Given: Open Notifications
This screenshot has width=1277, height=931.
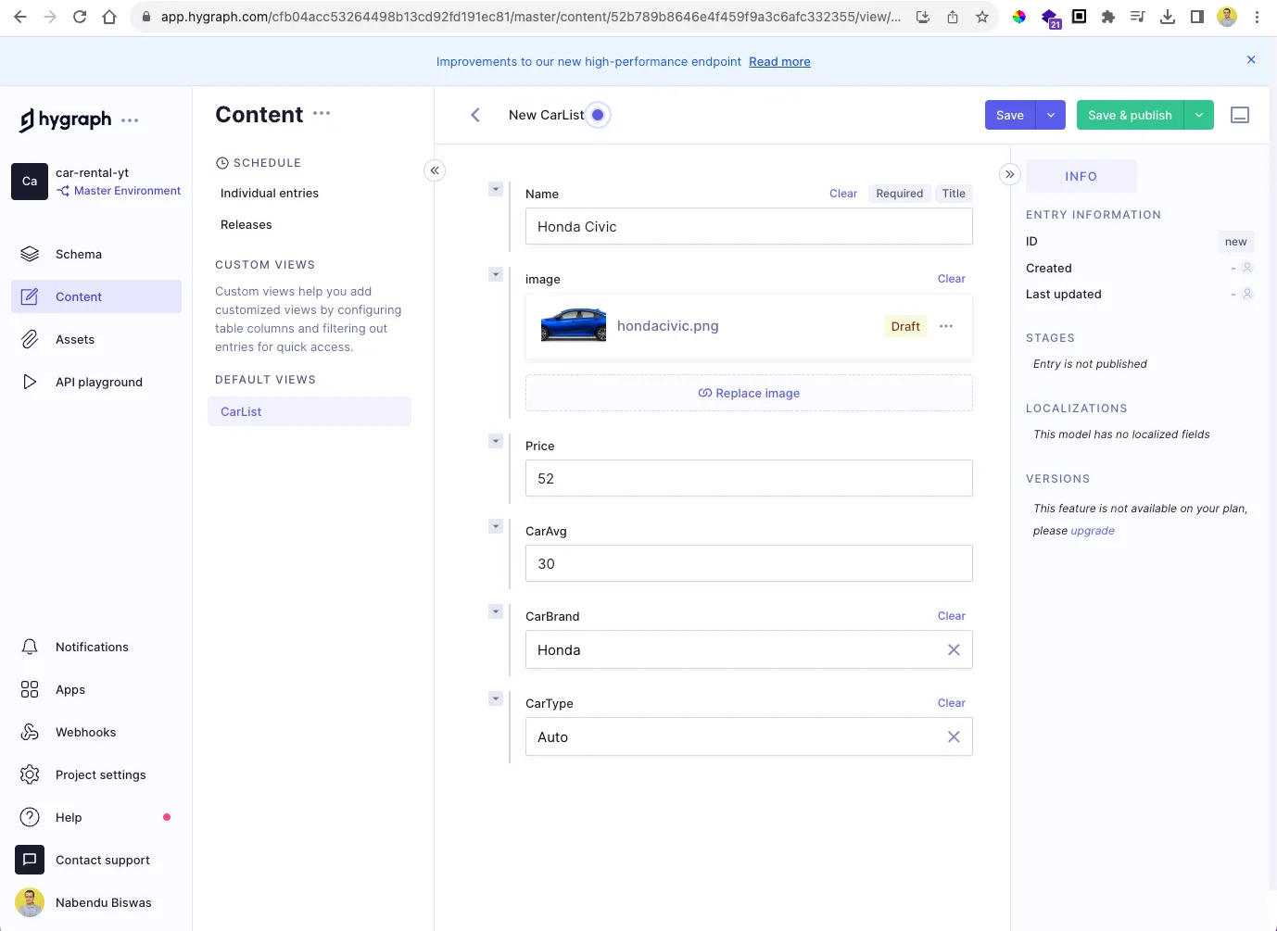Looking at the screenshot, I should tap(96, 647).
